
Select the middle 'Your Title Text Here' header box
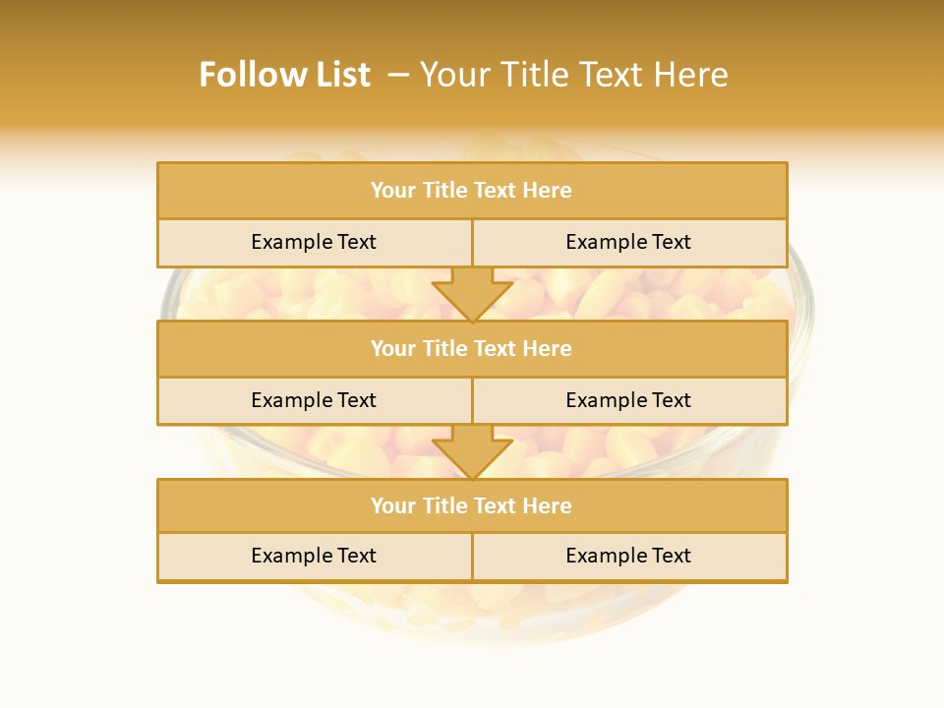472,348
